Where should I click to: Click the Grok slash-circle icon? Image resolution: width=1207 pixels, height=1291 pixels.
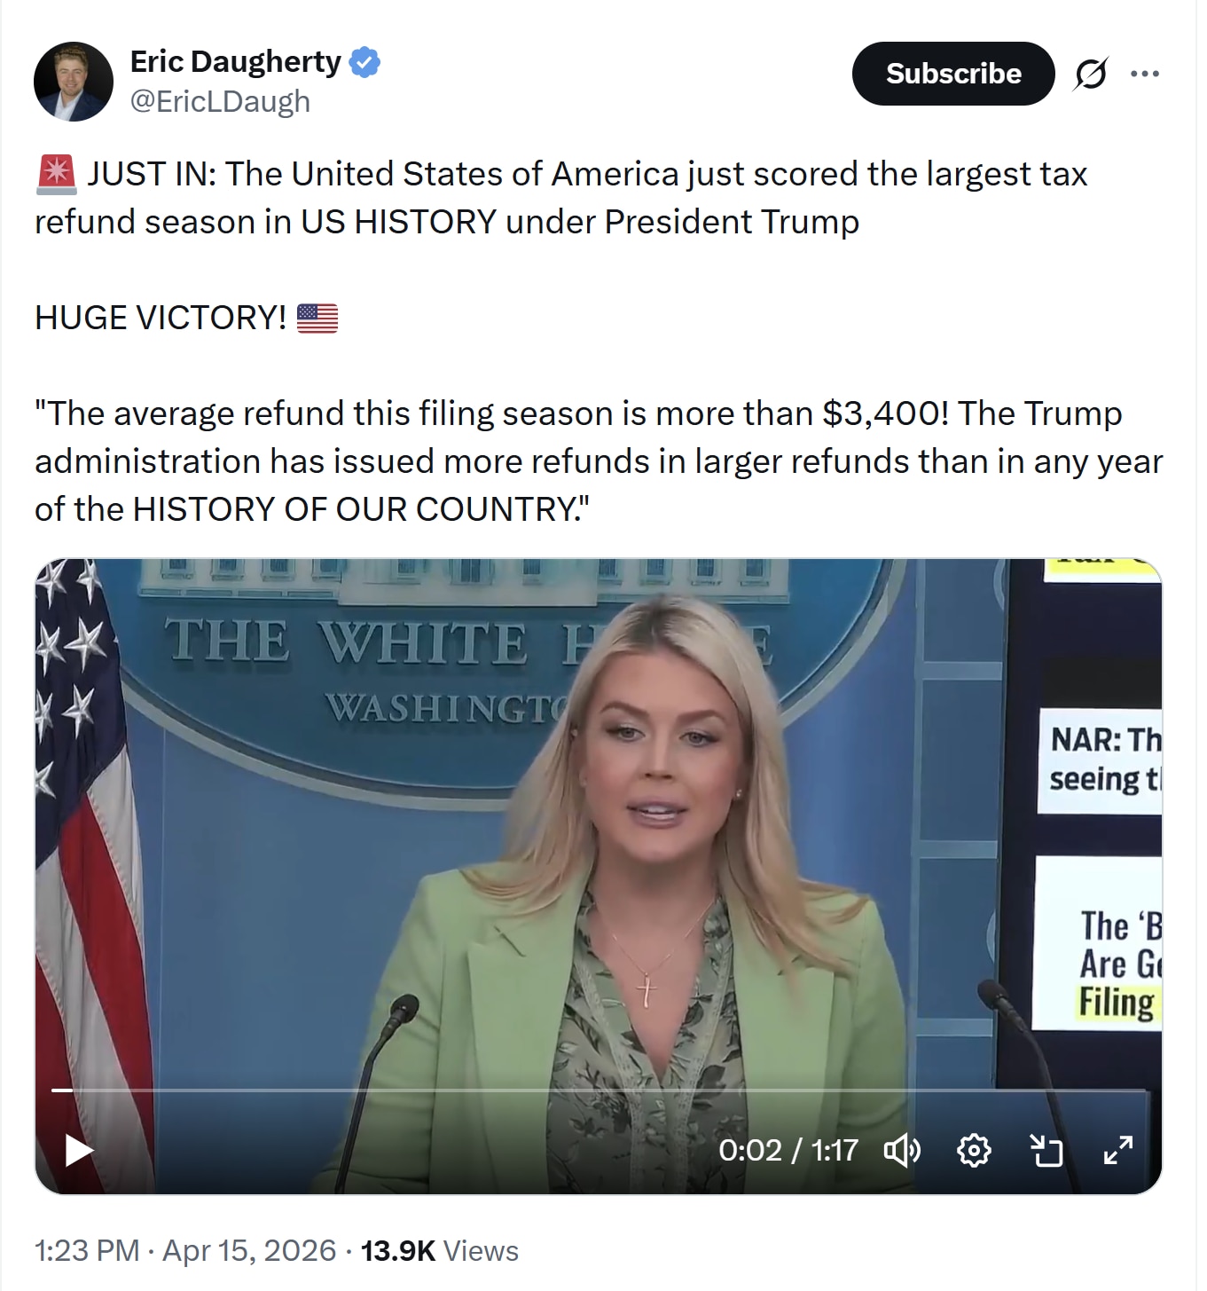tap(1090, 74)
